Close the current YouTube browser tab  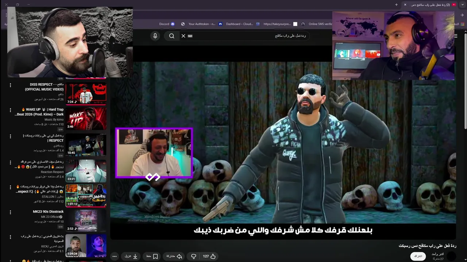click(405, 5)
